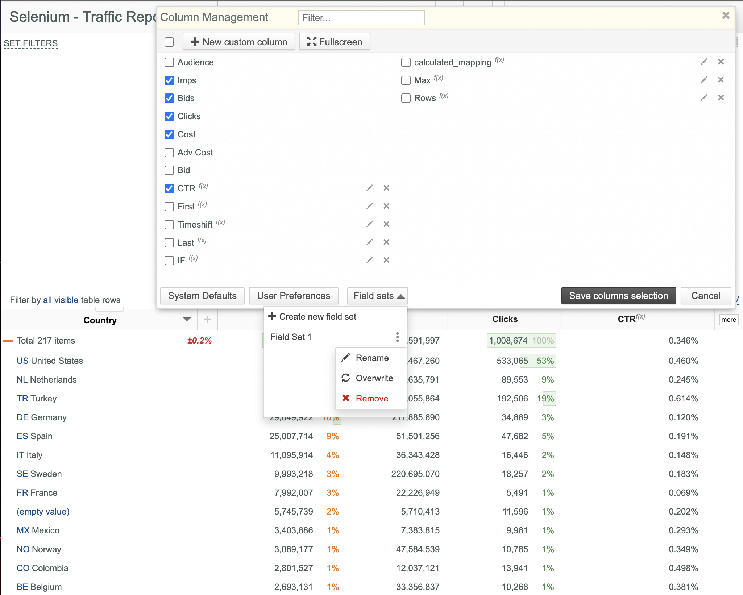This screenshot has height=595, width=743.
Task: Open the Country column dropdown arrow
Action: tap(187, 319)
